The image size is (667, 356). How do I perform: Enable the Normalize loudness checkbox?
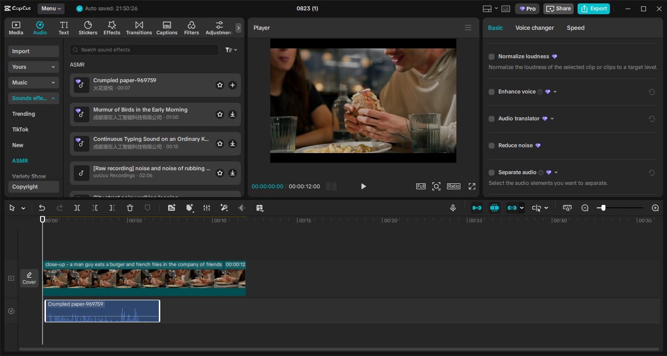(x=492, y=57)
